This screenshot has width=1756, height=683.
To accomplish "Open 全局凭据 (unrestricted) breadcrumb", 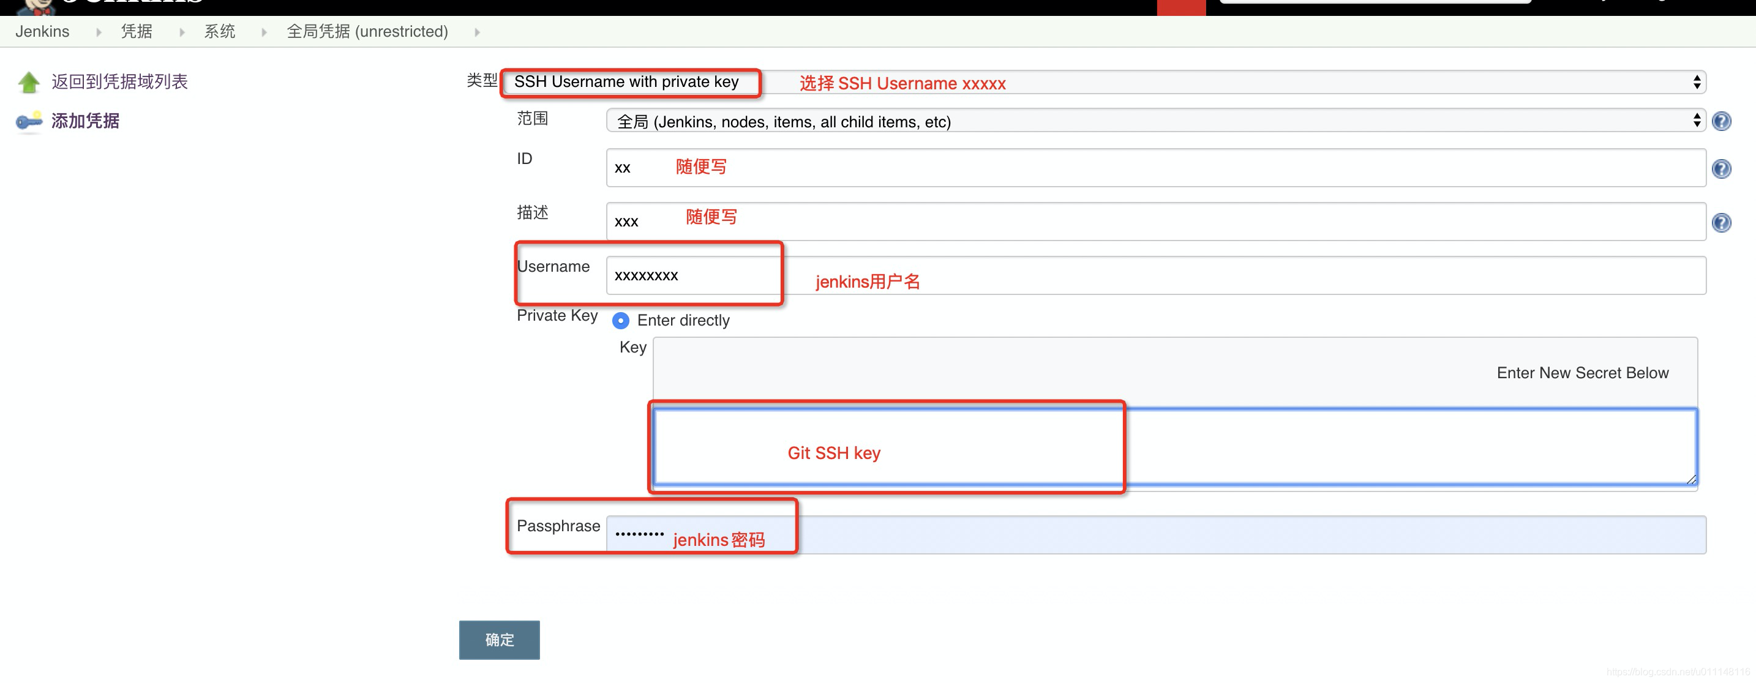I will (367, 31).
